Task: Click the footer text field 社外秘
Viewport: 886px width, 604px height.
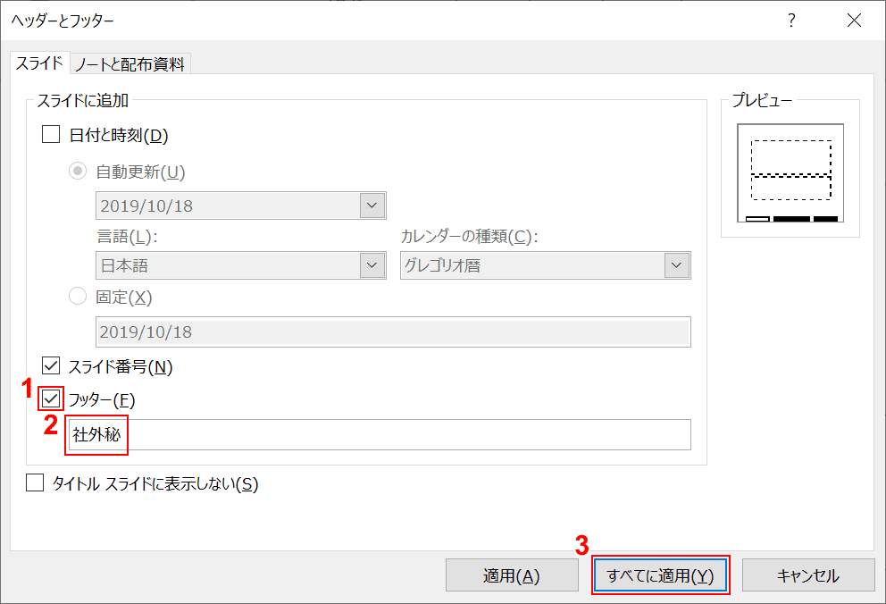Action: point(379,434)
